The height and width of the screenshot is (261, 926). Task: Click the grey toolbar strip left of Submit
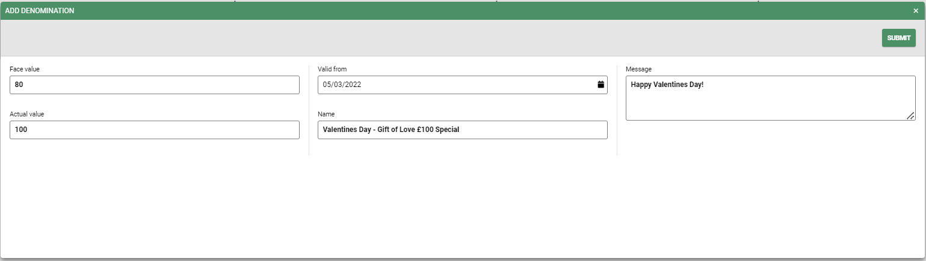[x=421, y=38]
